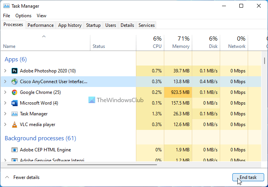Close the Task Manager window

(259, 6)
